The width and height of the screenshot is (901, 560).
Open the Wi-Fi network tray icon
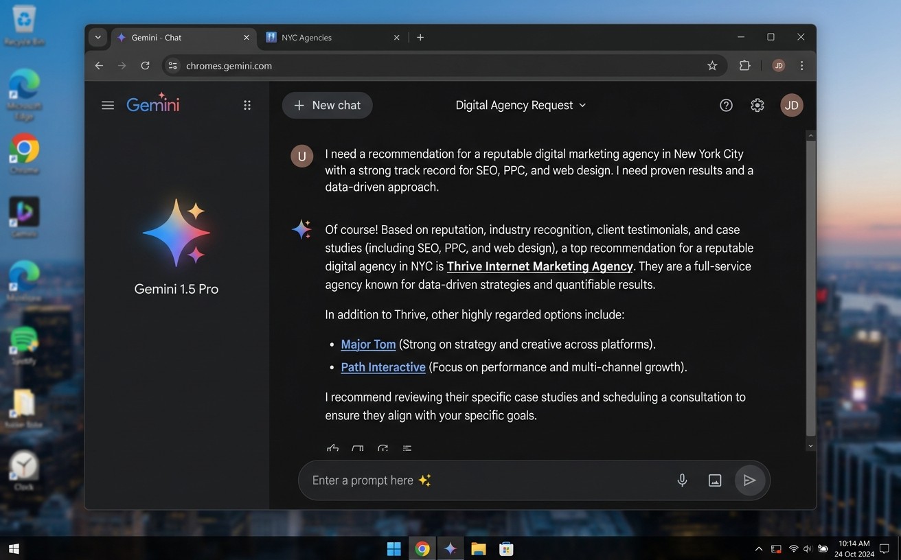[x=793, y=548]
